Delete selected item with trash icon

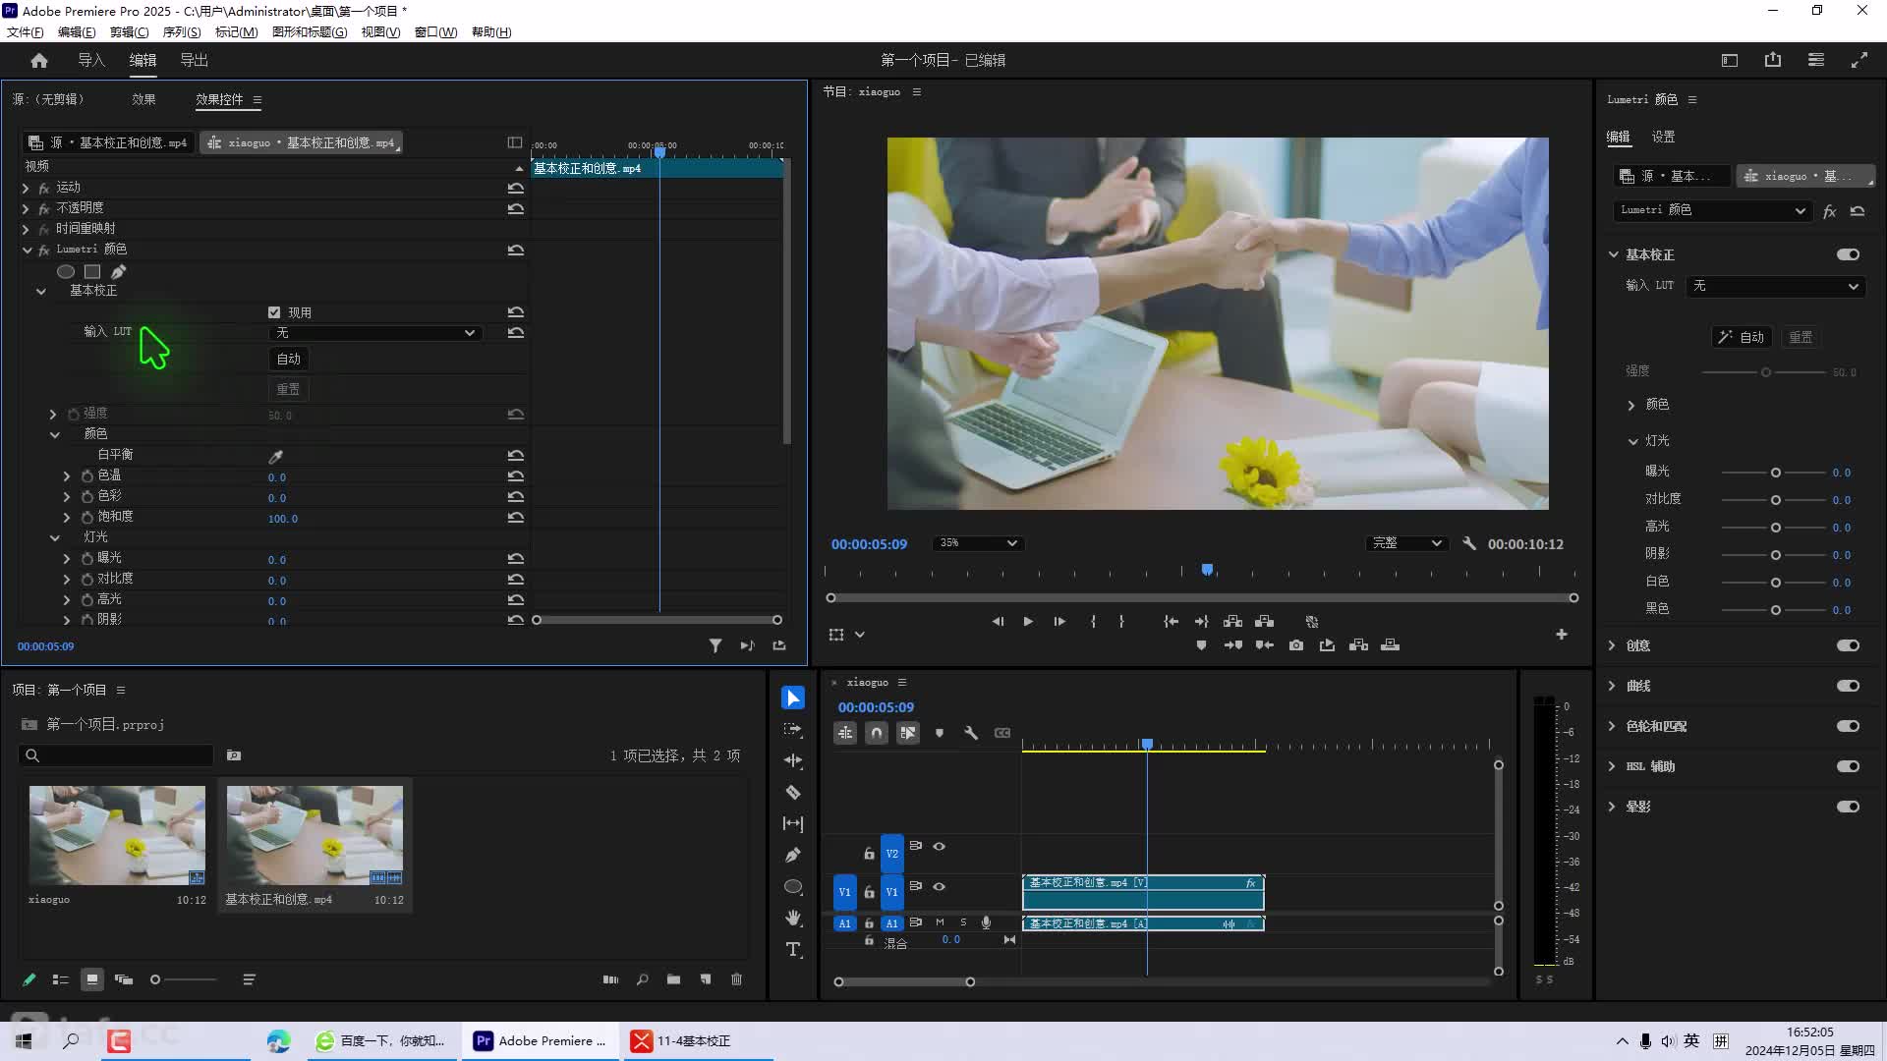(737, 979)
